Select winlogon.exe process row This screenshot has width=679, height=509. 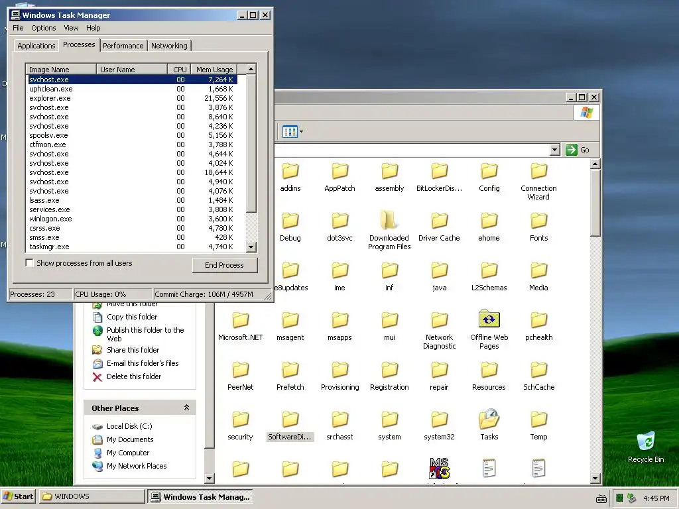click(133, 219)
